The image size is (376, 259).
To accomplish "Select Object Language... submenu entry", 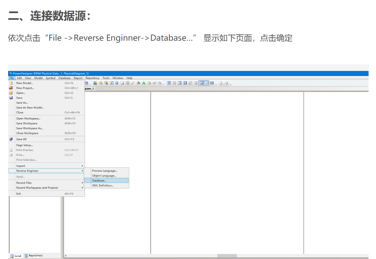I will 106,176.
